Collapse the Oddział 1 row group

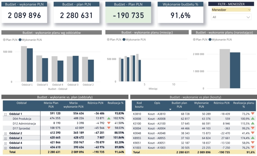point(5,114)
